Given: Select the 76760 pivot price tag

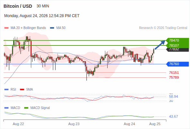Looking at the screenshot, I should click(x=177, y=64).
